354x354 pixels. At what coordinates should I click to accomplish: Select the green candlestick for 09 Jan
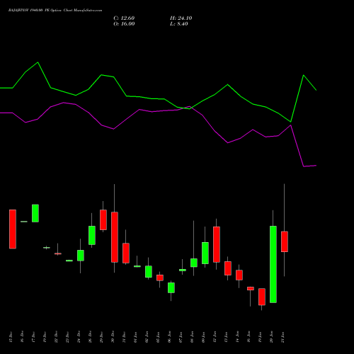(x=205, y=253)
